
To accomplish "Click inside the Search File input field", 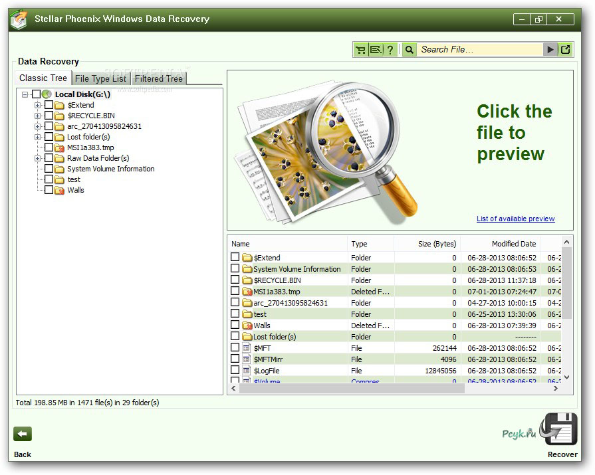I will [x=480, y=50].
